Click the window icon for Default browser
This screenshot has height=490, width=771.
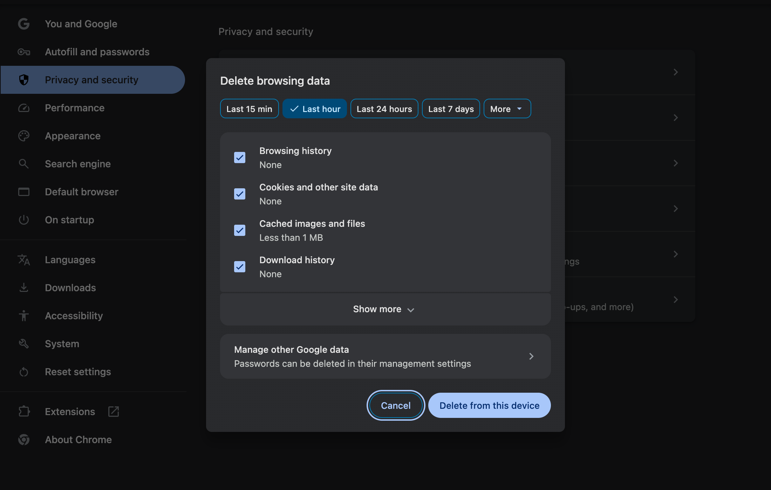click(x=24, y=192)
